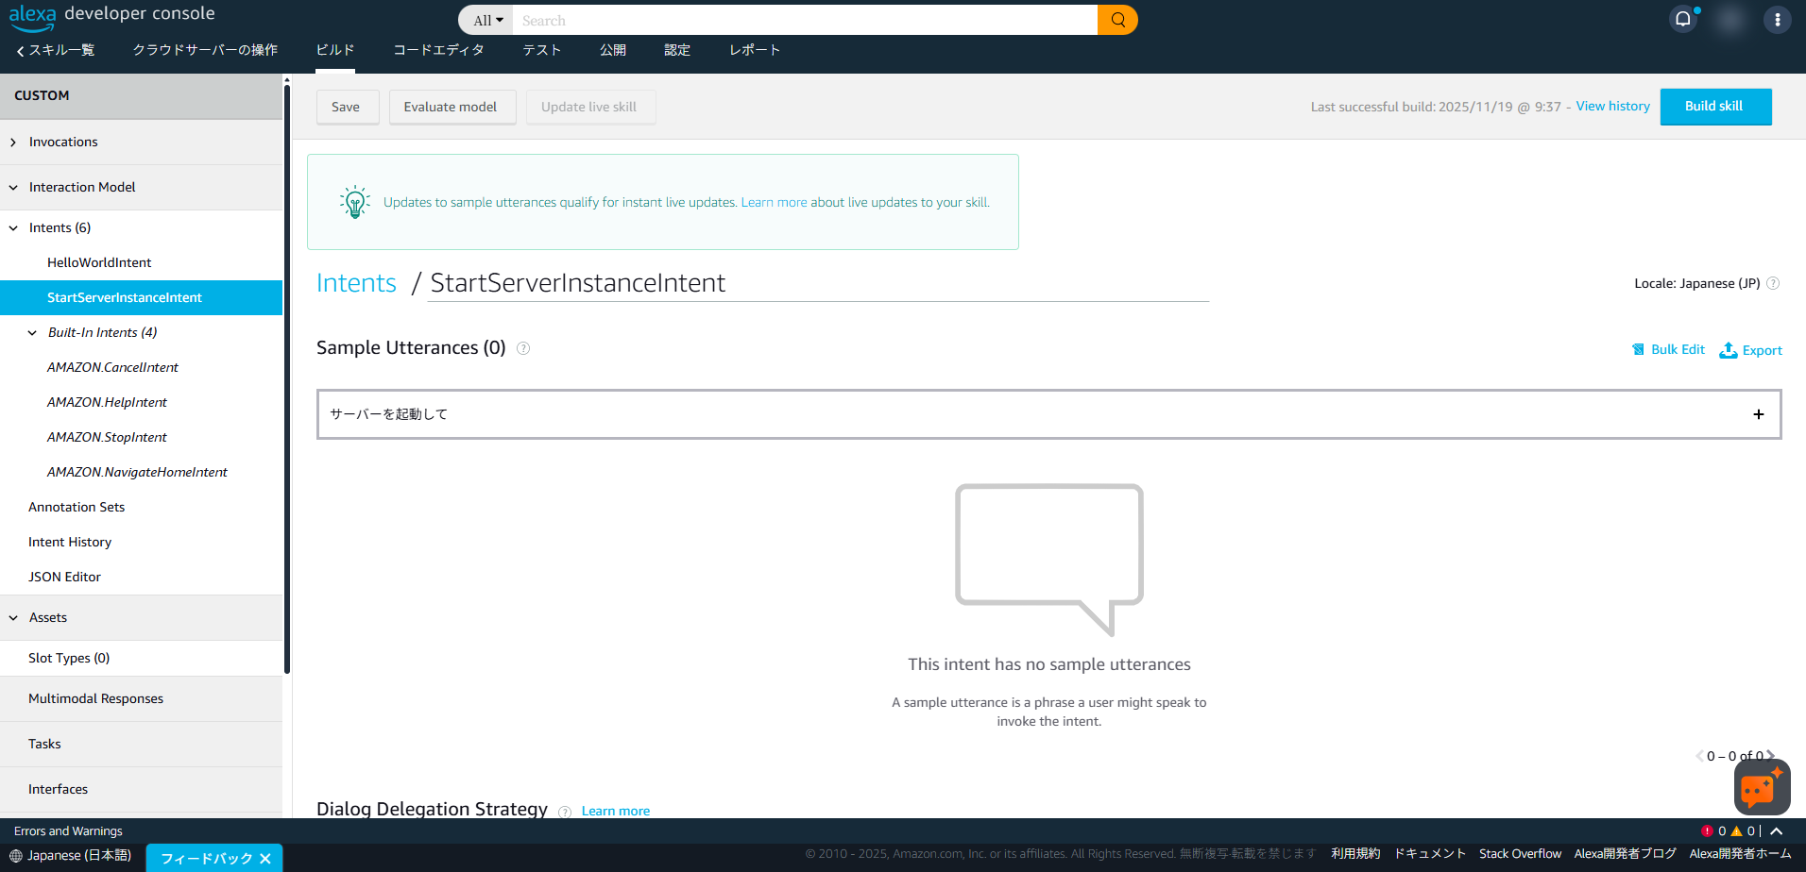Image resolution: width=1806 pixels, height=872 pixels.
Task: Click the Bulk Edit icon
Action: coord(1639,349)
